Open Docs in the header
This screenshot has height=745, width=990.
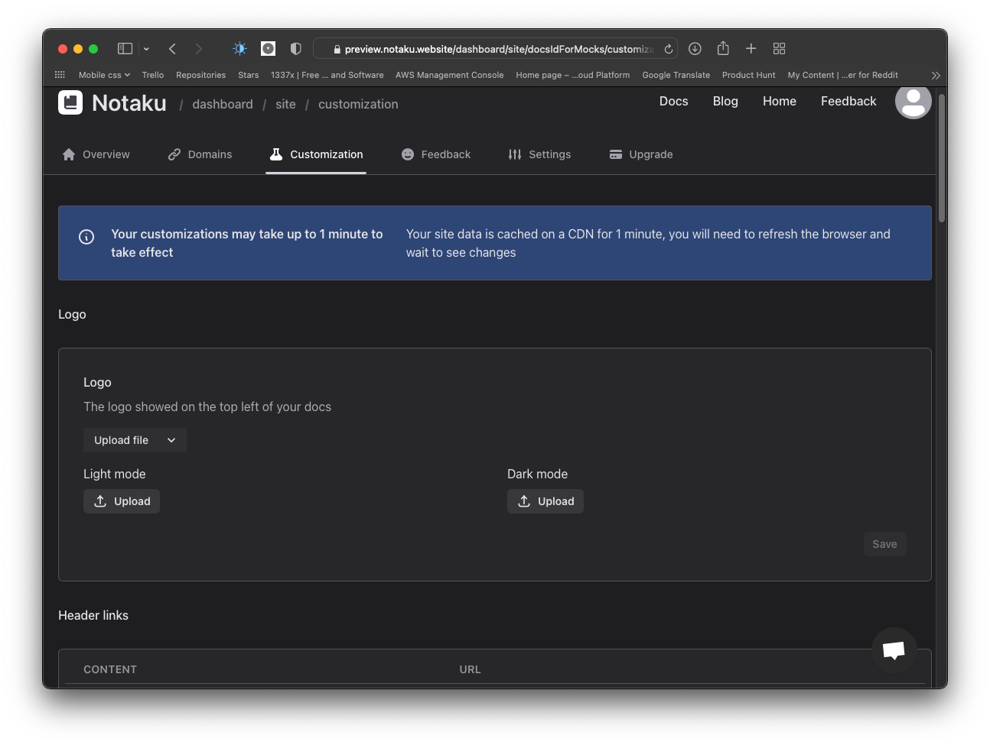(x=674, y=101)
